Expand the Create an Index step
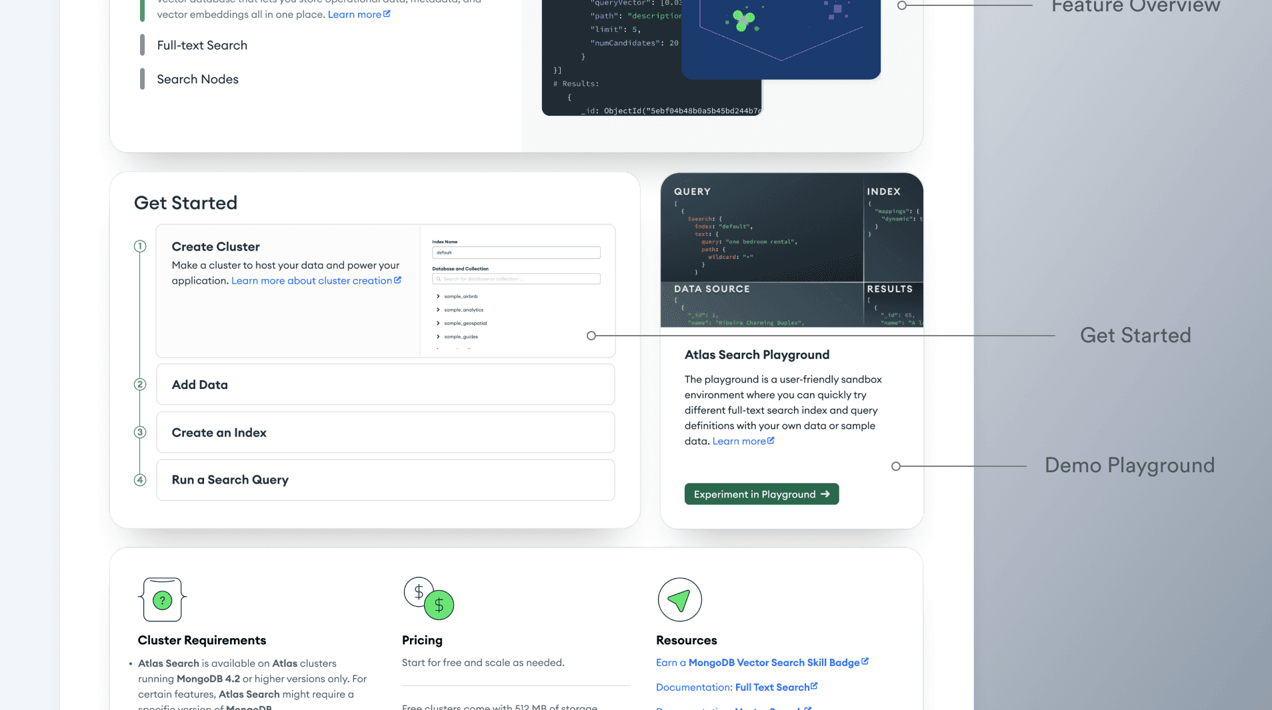Image resolution: width=1272 pixels, height=710 pixels. coord(385,432)
